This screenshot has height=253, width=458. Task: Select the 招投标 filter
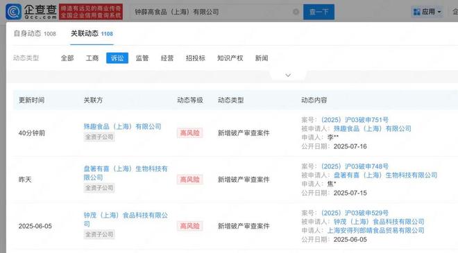click(196, 58)
